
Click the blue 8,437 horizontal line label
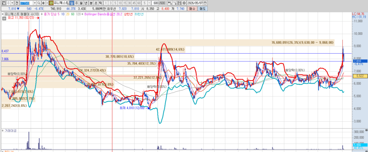coord(5,51)
